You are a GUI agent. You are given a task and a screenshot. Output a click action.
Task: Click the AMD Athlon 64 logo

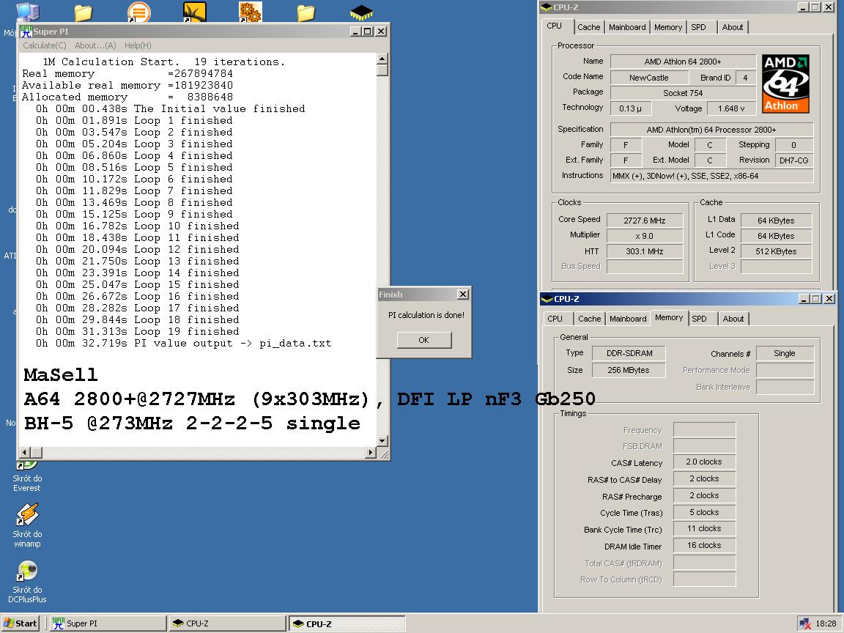pos(785,84)
